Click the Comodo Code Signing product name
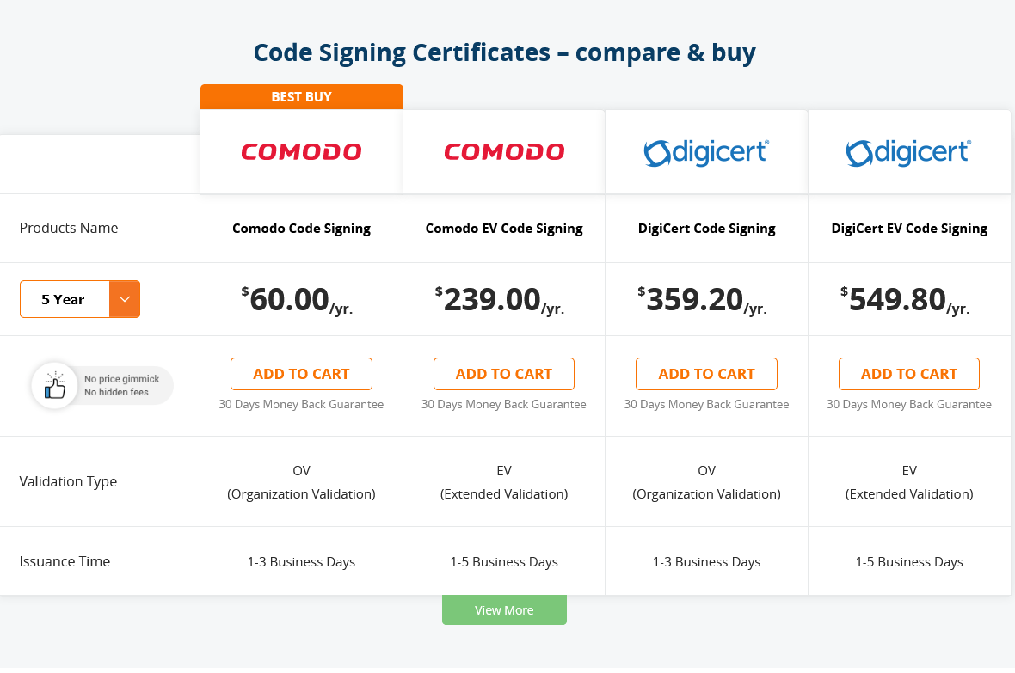This screenshot has height=673, width=1015. click(x=301, y=229)
